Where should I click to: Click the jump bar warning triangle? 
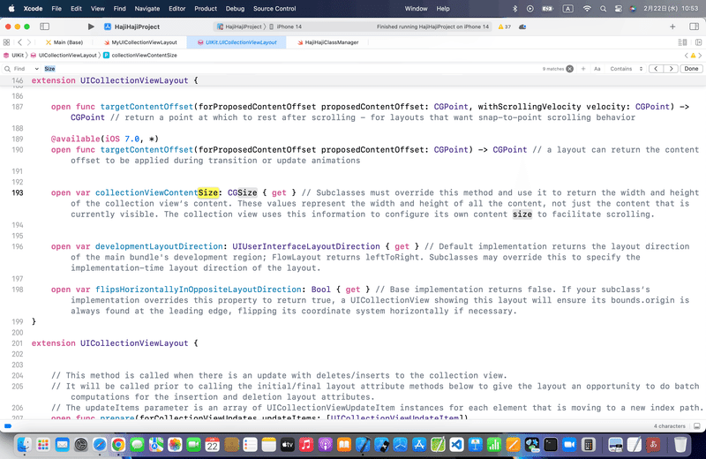click(693, 56)
